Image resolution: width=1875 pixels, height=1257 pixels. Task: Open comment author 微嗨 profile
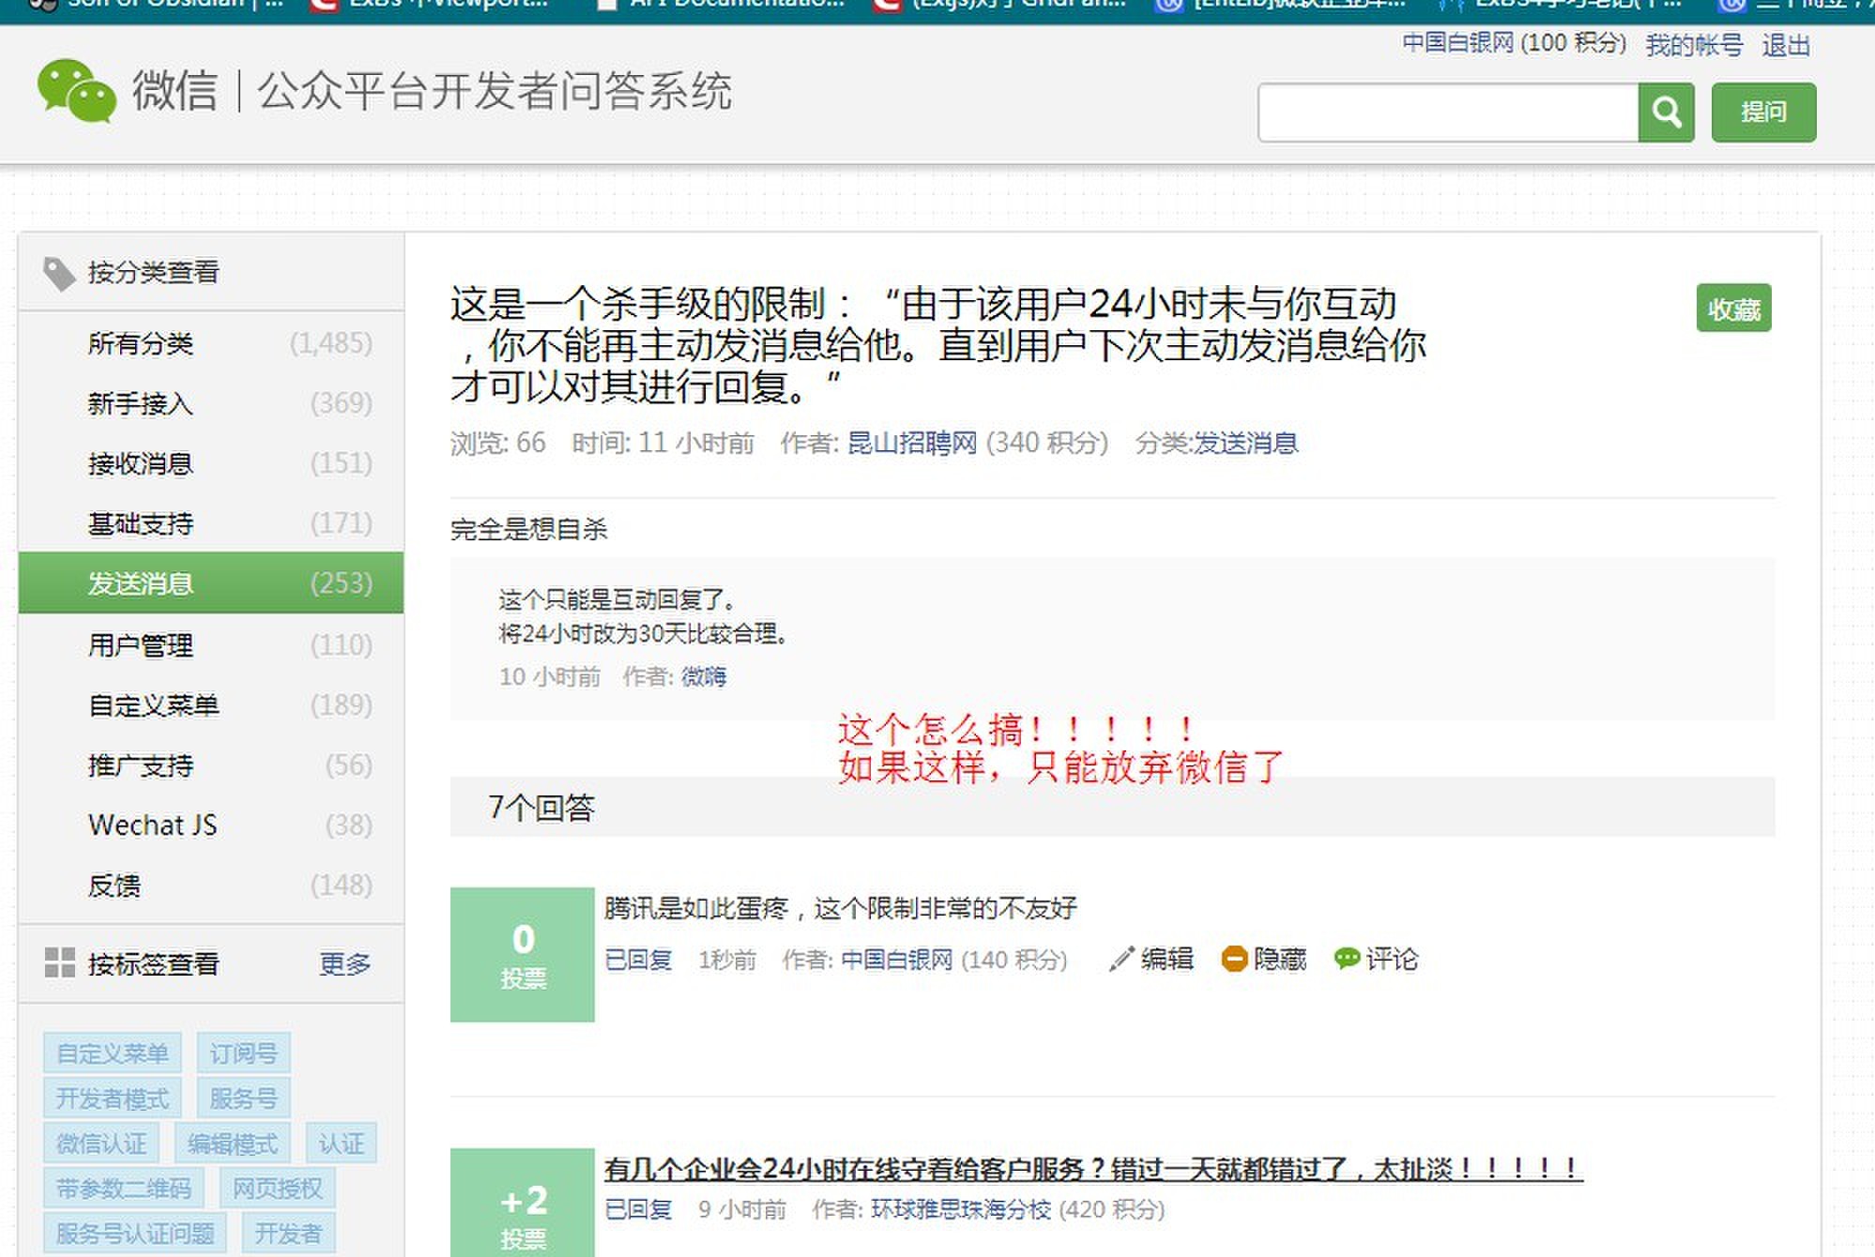(704, 676)
